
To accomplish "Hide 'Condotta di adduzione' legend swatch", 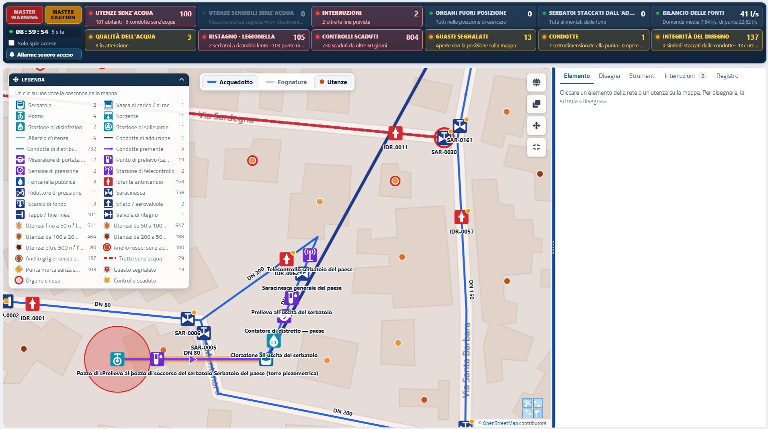I will coord(108,138).
